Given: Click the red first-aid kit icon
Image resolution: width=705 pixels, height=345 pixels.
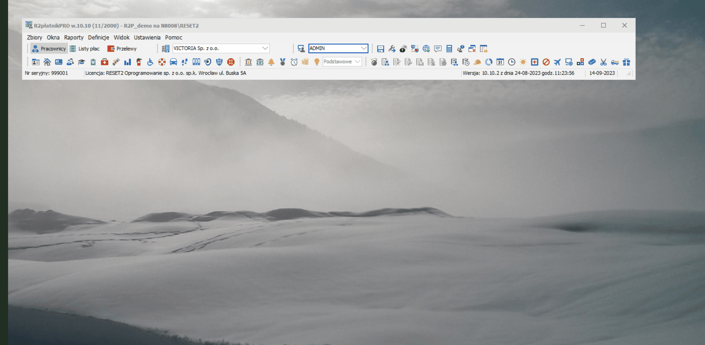Looking at the screenshot, I should (x=105, y=62).
